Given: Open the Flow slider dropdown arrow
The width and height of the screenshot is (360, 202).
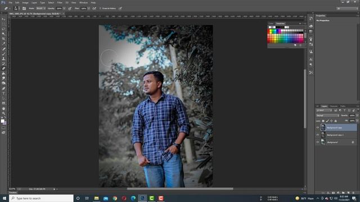Looking at the screenshot, I should pos(89,8).
